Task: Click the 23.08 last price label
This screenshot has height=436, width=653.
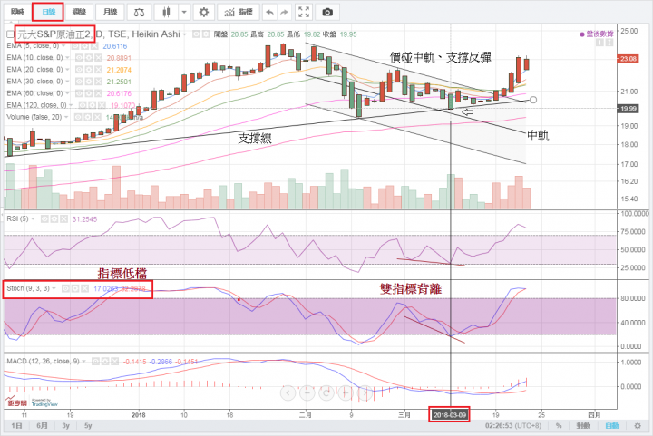Action: tap(628, 59)
